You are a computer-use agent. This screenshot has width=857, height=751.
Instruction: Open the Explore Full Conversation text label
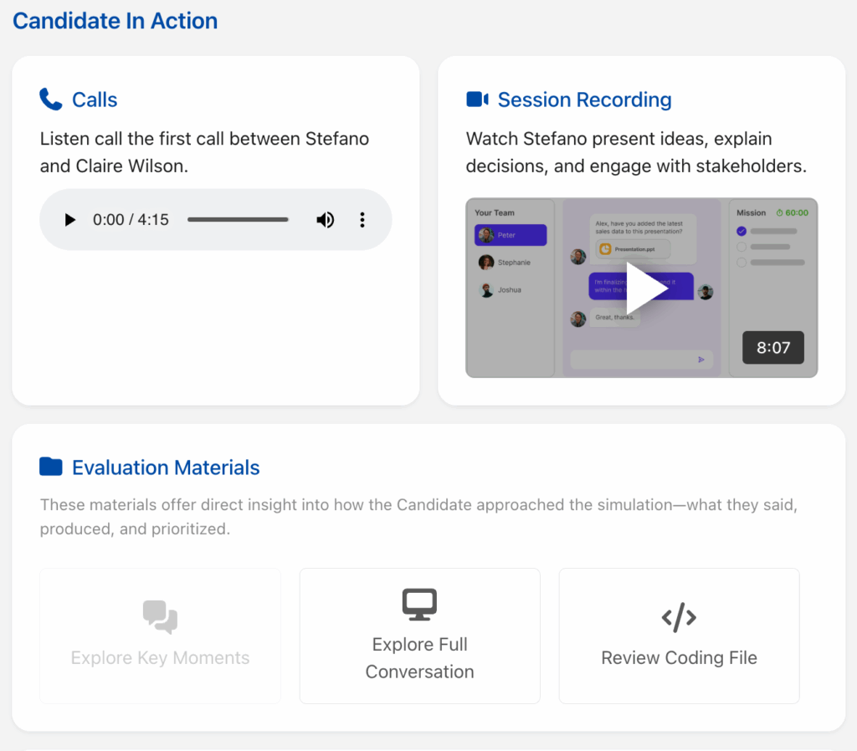click(419, 658)
